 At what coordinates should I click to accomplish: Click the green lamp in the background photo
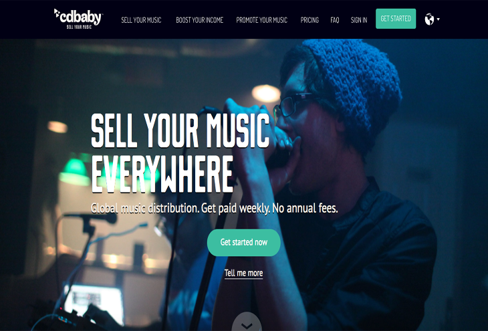point(75,171)
